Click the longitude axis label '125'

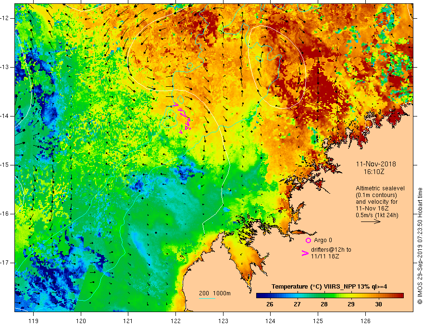coord(318,321)
